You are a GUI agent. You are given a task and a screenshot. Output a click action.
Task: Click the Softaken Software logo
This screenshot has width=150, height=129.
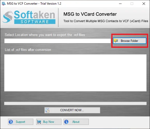(x=29, y=17)
